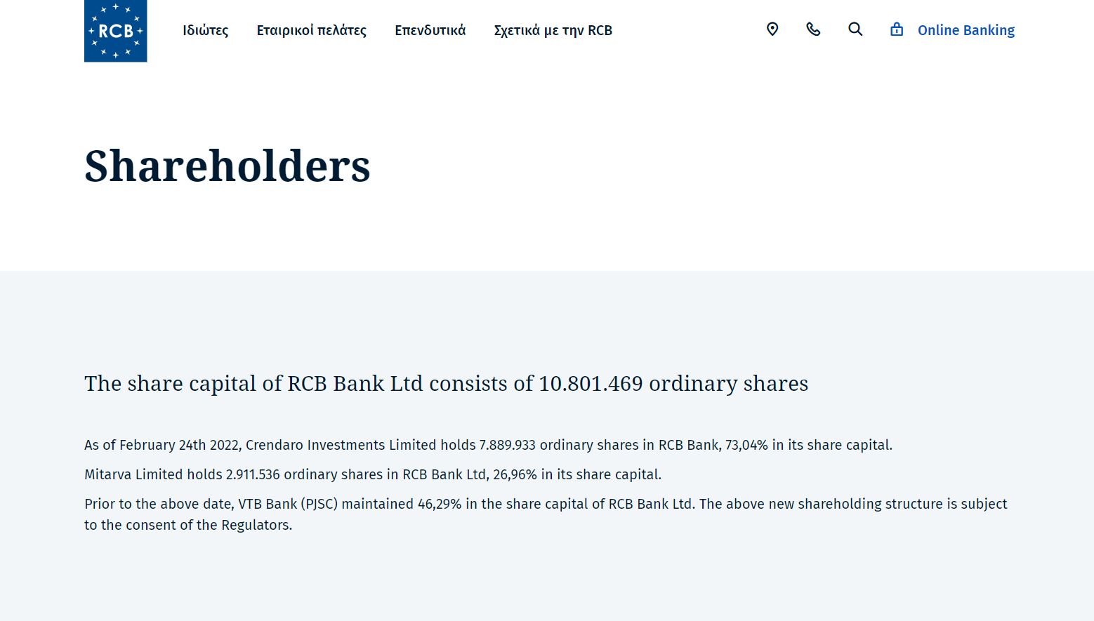Image resolution: width=1094 pixels, height=621 pixels.
Task: Open the Σχετικά με την RCB menu
Action: coord(553,30)
